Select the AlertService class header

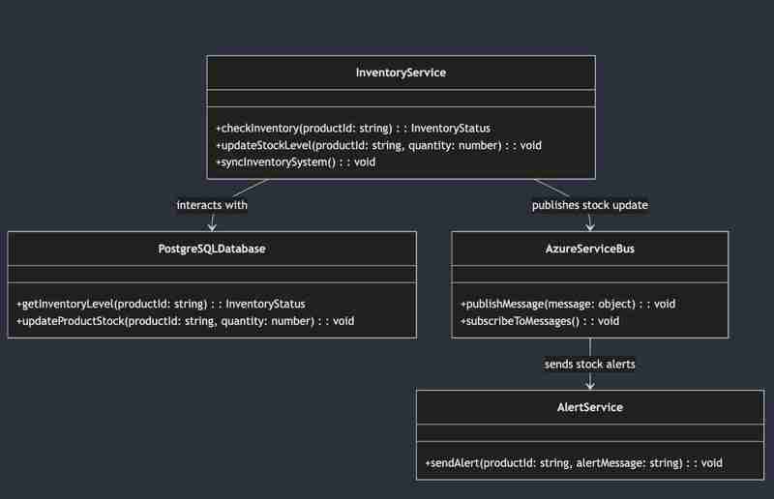(590, 407)
